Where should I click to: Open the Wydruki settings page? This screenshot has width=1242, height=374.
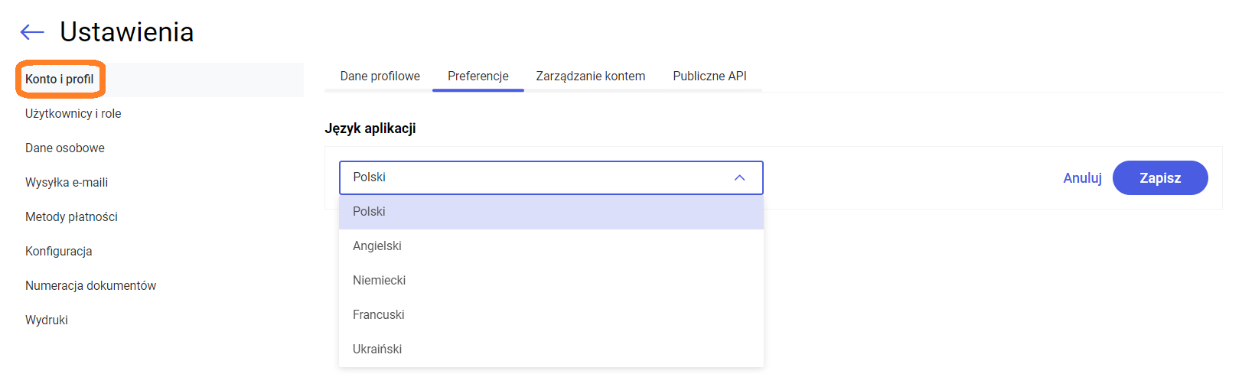(47, 320)
